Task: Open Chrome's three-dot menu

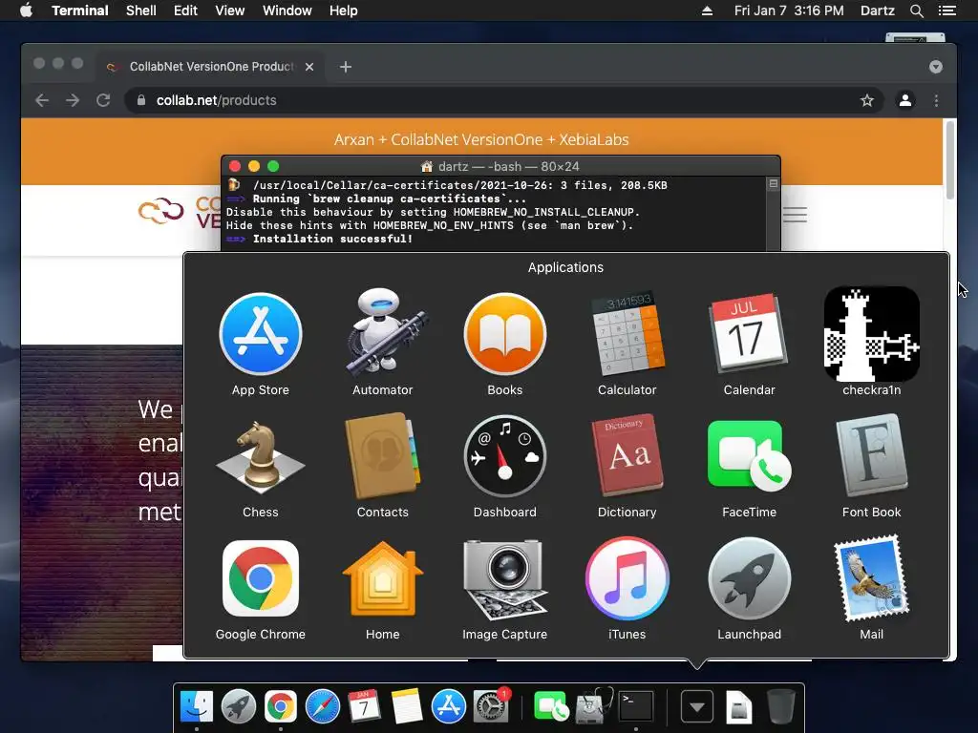Action: pyautogui.click(x=936, y=100)
